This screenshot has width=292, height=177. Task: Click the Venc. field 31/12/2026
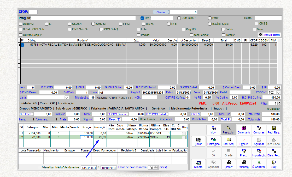[x=211, y=92]
